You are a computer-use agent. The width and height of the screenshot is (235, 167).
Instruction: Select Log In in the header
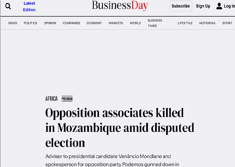pyautogui.click(x=229, y=6)
